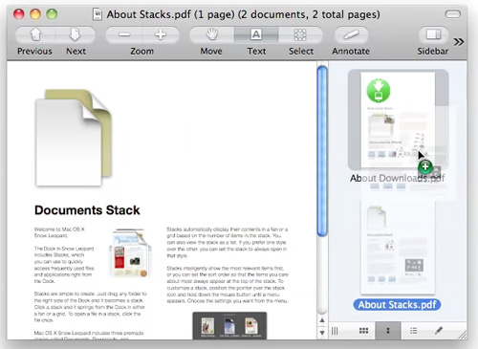Select the About Stacks.pdf page thumbnail
Screen dimensions: 478x349
[398, 247]
